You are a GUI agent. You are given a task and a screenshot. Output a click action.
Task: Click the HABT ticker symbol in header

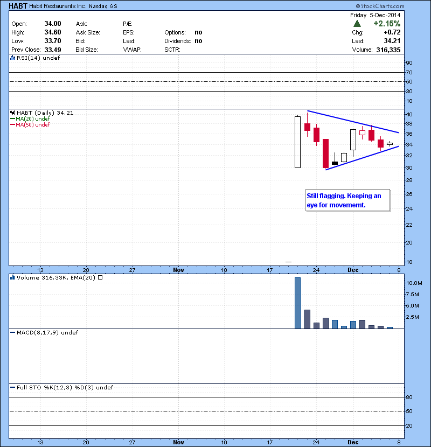[x=18, y=6]
